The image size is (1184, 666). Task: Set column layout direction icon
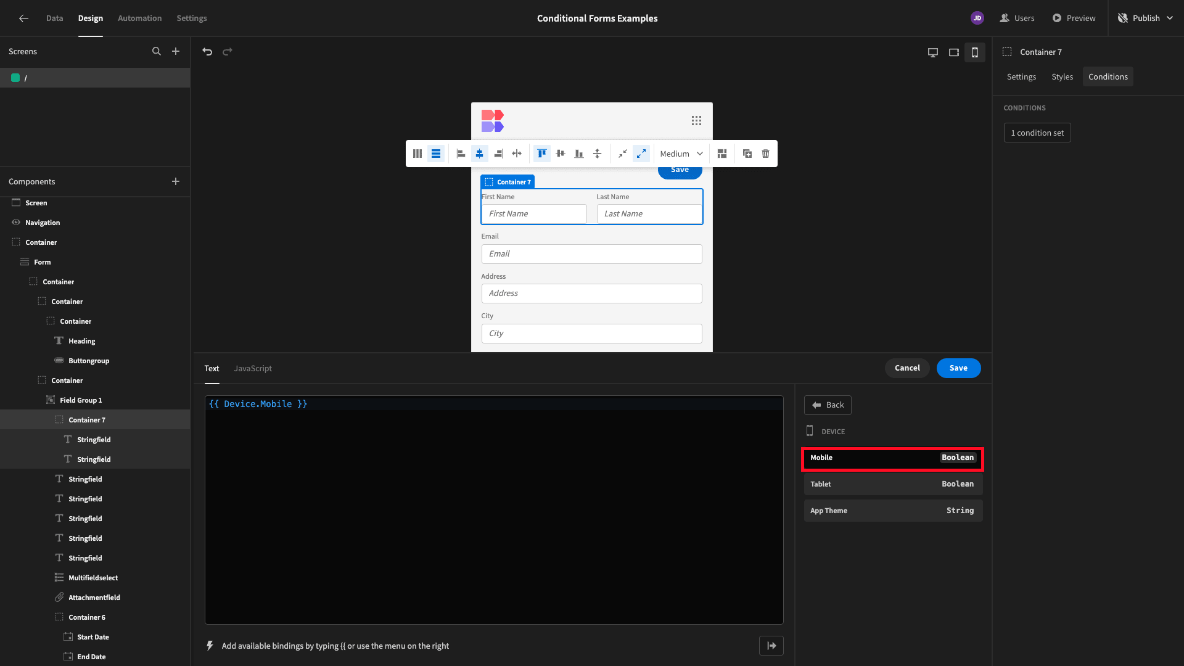tap(417, 154)
